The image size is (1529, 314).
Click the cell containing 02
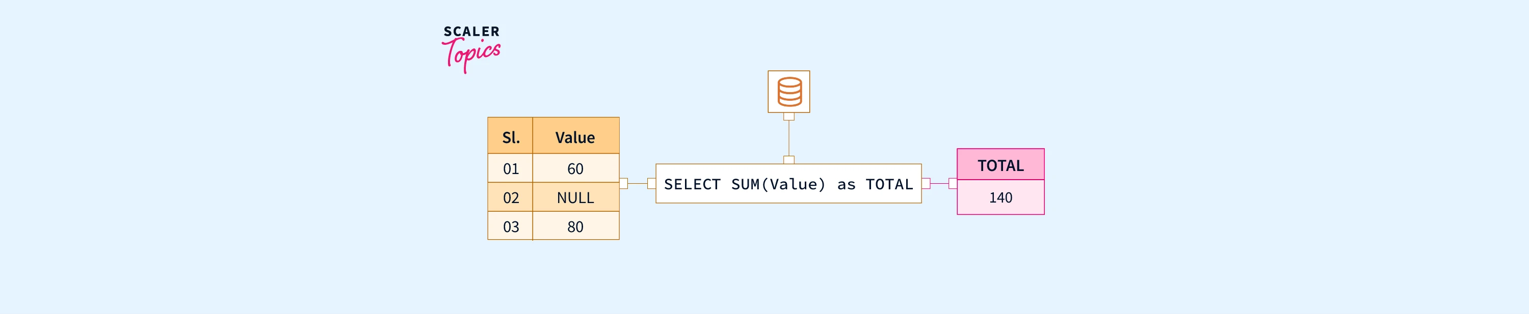511,197
